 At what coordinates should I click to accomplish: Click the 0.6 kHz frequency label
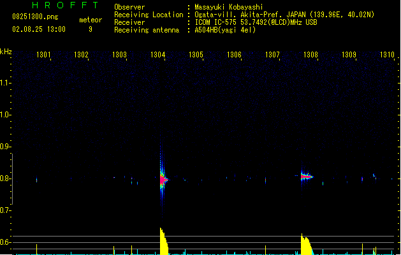(5, 242)
